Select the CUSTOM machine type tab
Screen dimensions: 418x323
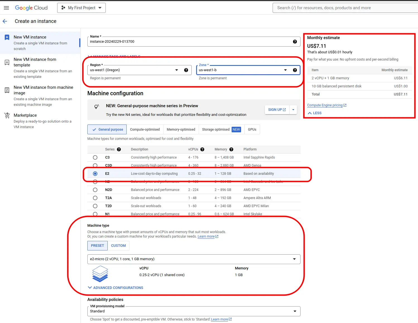pos(118,246)
